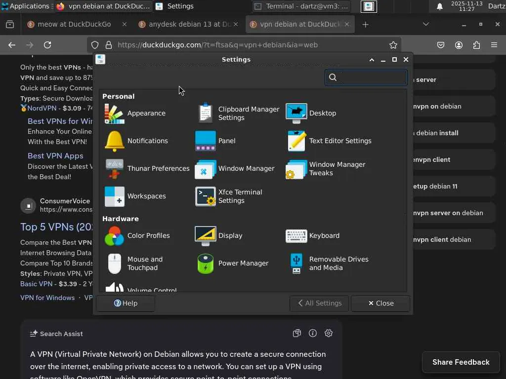Open Appearance settings icon
Screen dimensions: 506x379
[114, 114]
